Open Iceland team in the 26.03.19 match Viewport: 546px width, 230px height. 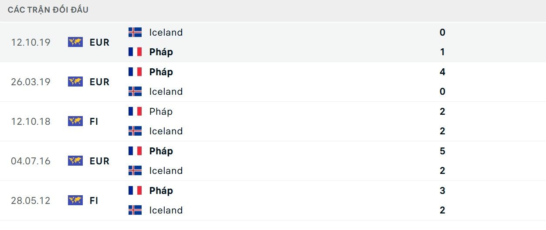[x=166, y=91]
